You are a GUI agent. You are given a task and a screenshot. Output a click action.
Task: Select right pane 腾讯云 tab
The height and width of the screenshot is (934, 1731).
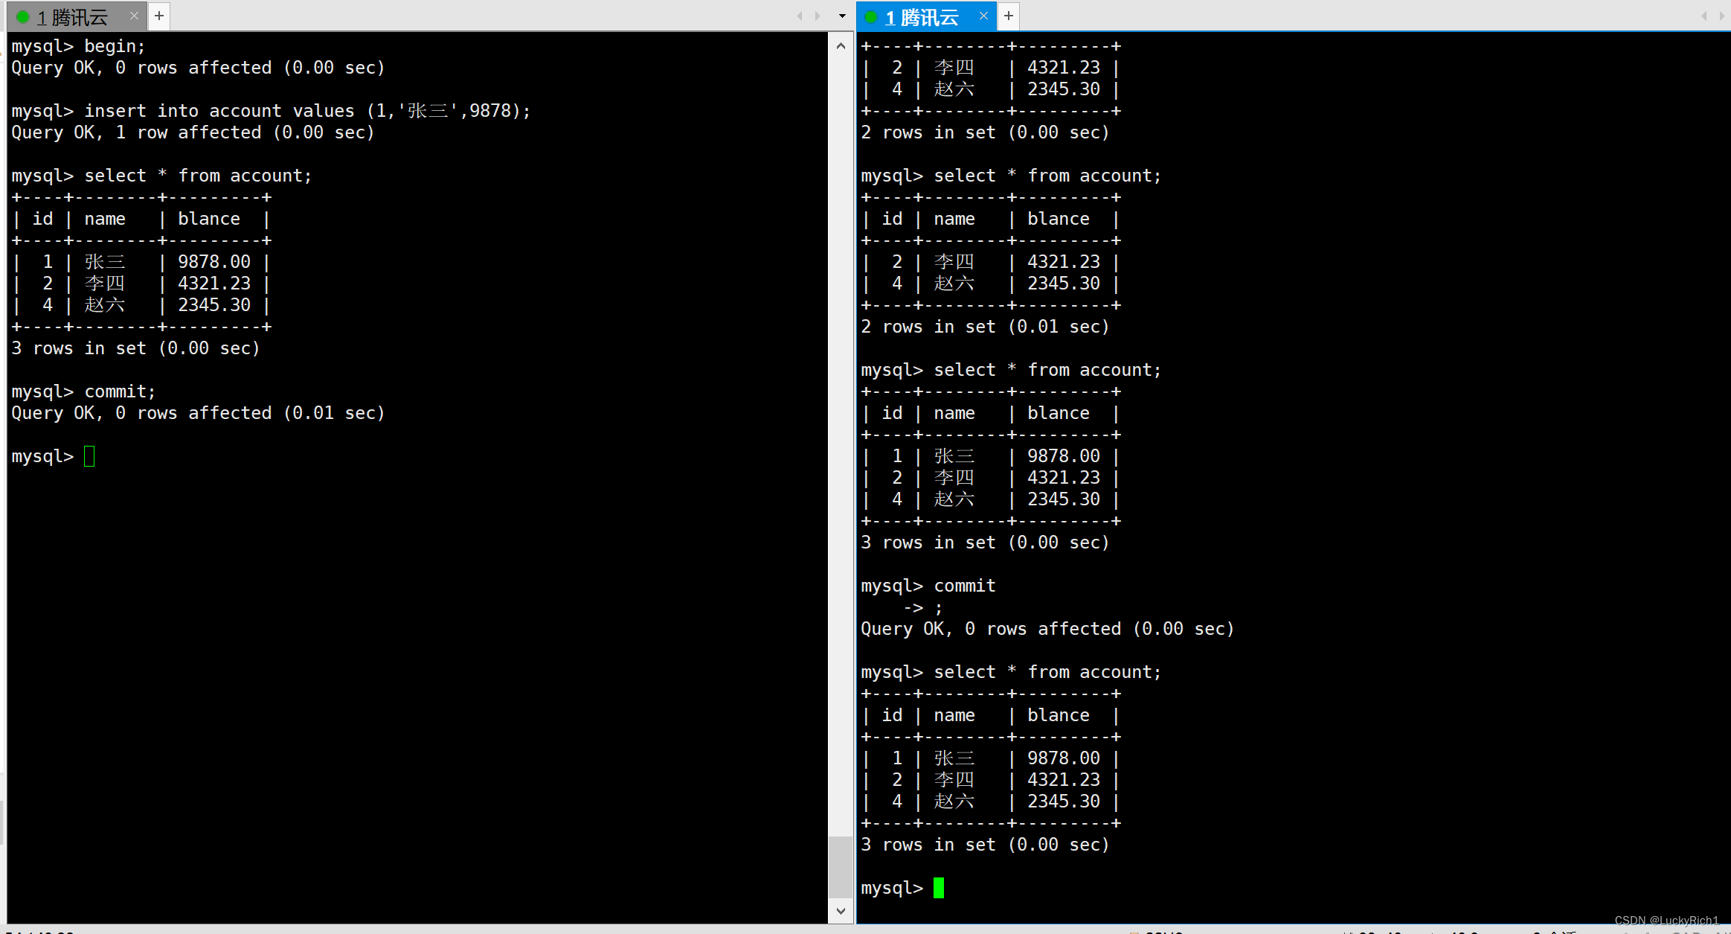tap(922, 16)
